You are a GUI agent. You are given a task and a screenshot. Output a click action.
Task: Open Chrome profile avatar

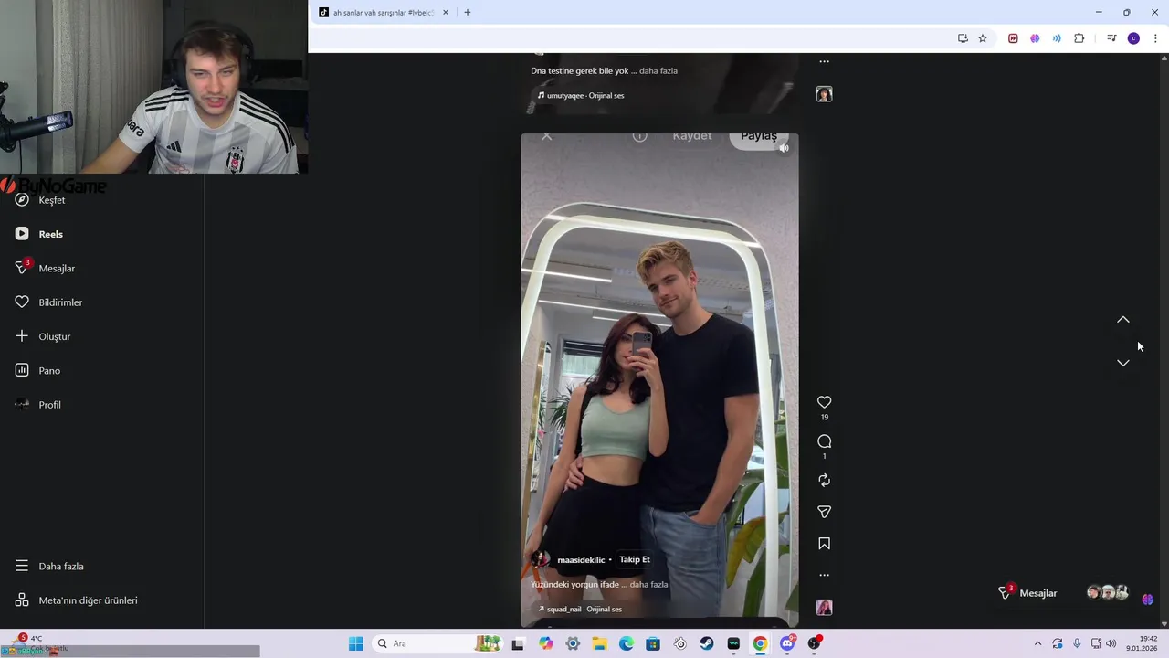1133,38
